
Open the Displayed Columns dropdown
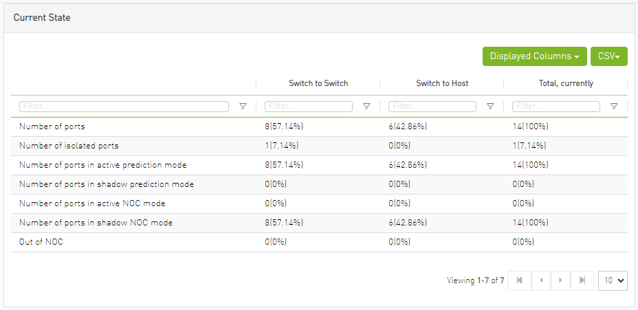(533, 56)
